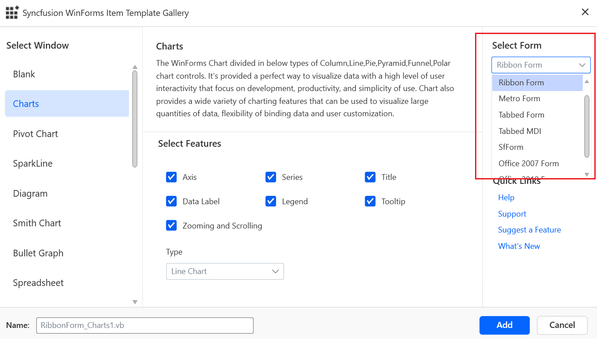Click the form list scroll-down arrow
The height and width of the screenshot is (339, 597).
point(587,175)
